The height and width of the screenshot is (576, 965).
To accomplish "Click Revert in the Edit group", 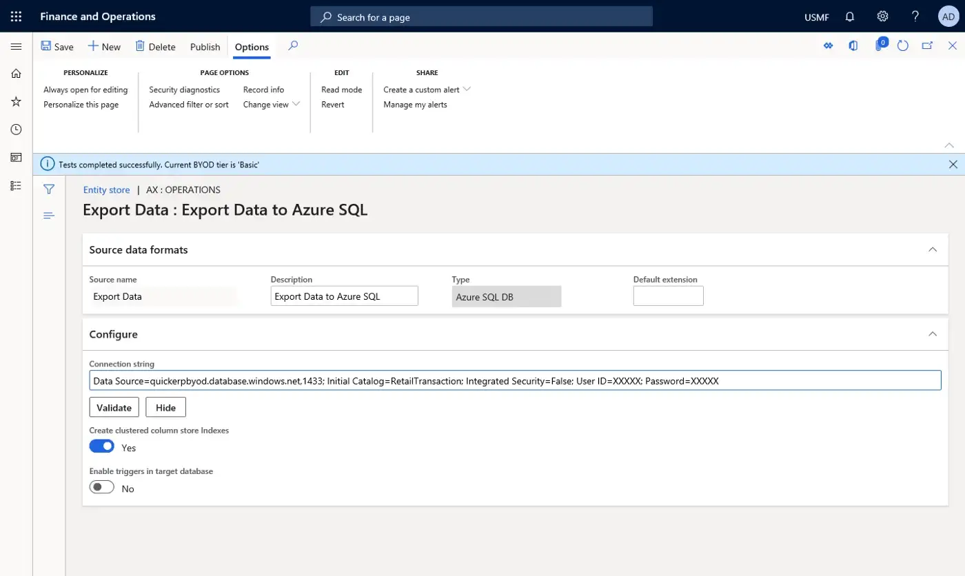I will pyautogui.click(x=333, y=105).
